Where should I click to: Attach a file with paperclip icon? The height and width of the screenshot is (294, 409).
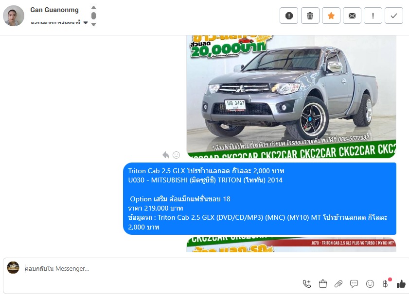point(338,284)
